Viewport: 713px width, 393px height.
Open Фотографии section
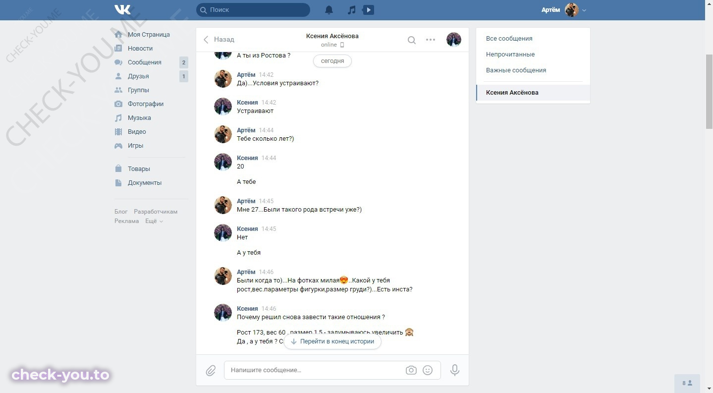tap(146, 104)
